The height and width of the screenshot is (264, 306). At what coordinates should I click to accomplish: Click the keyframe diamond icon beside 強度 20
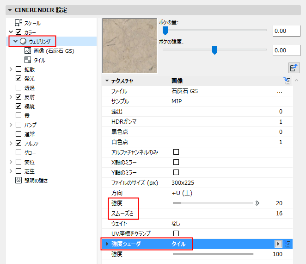pos(257,203)
